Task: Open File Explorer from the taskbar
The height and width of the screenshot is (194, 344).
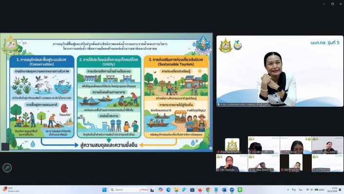Action: (x=176, y=190)
